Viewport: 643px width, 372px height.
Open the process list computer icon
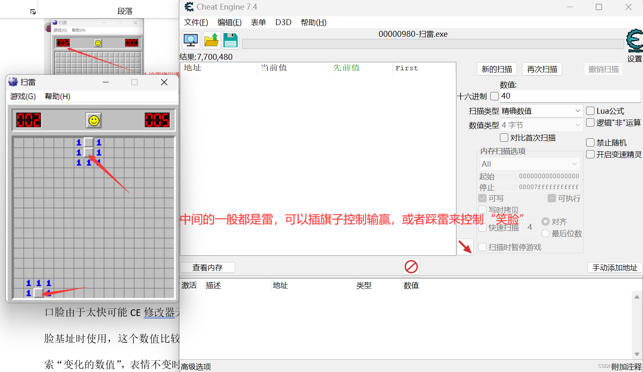tap(191, 41)
